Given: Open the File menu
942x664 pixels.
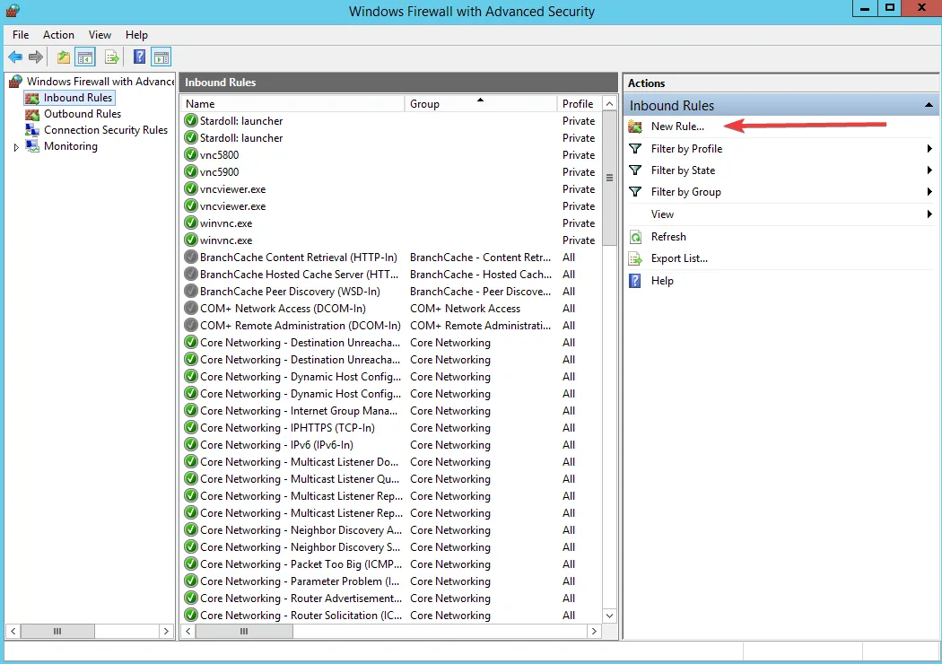Looking at the screenshot, I should 21,35.
